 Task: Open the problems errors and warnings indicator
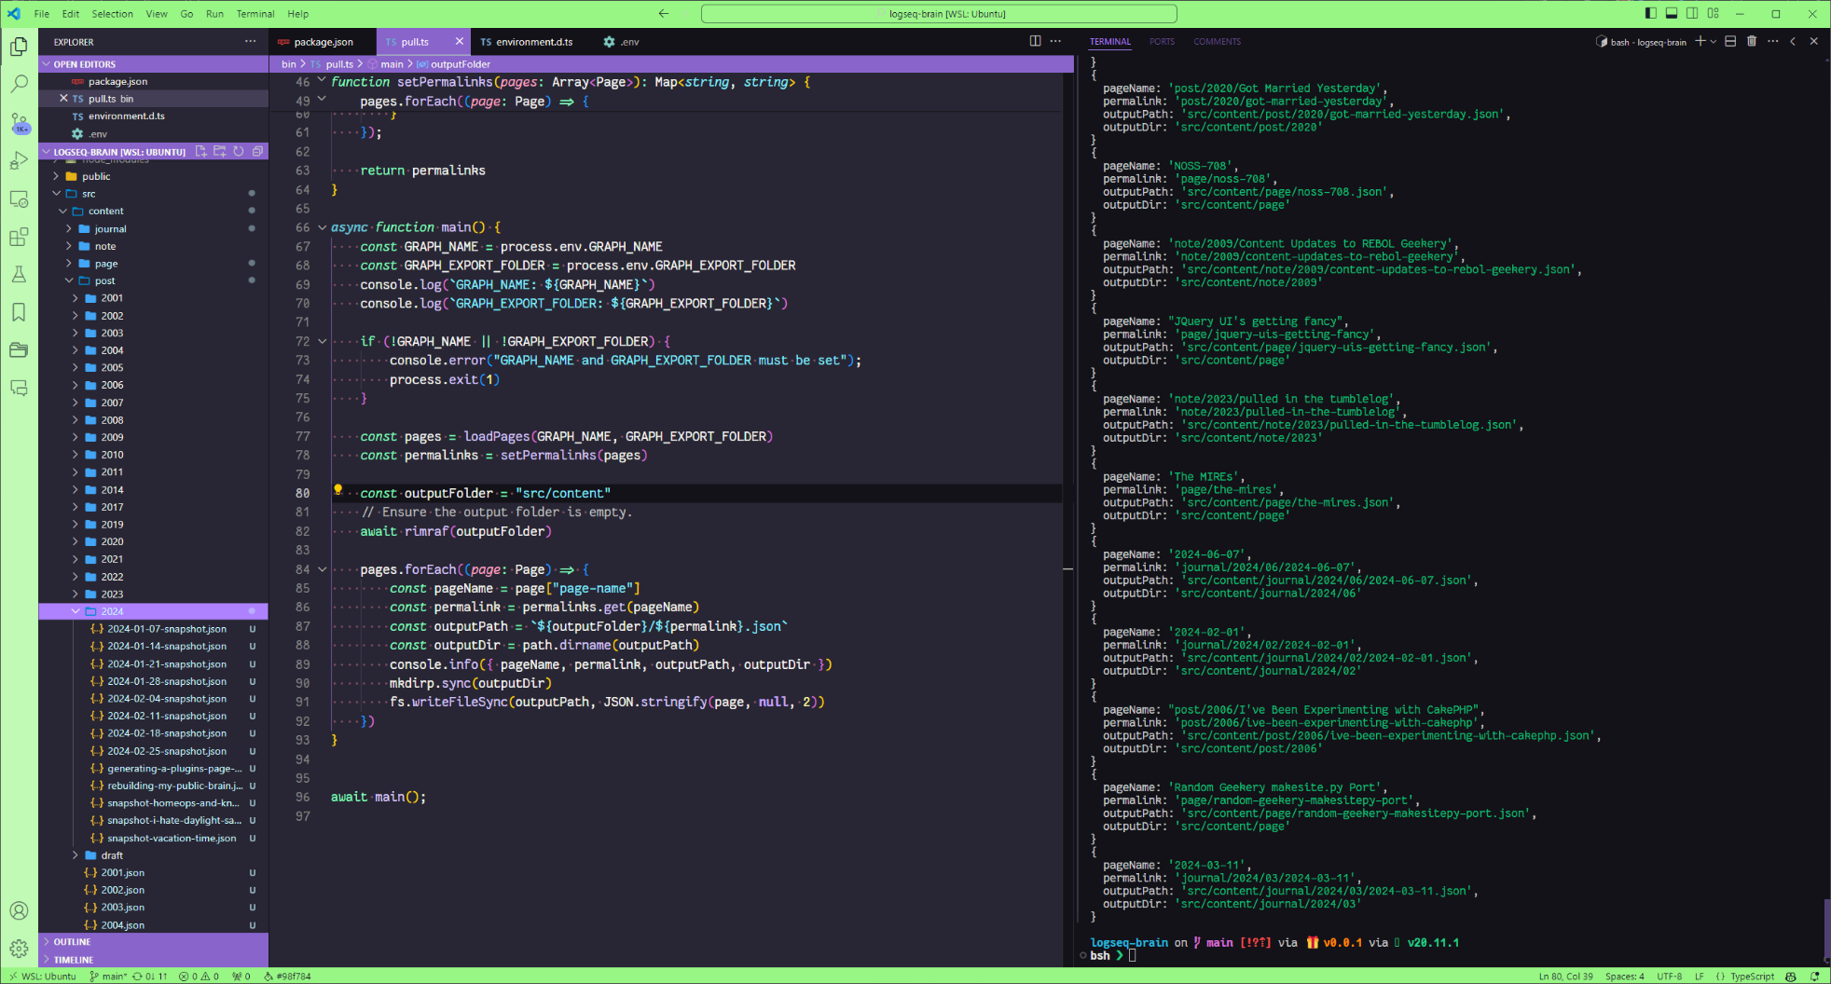[199, 977]
